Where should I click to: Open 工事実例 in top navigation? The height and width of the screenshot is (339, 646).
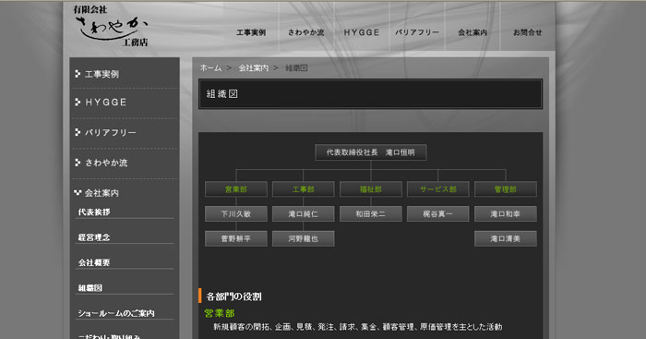pyautogui.click(x=251, y=32)
